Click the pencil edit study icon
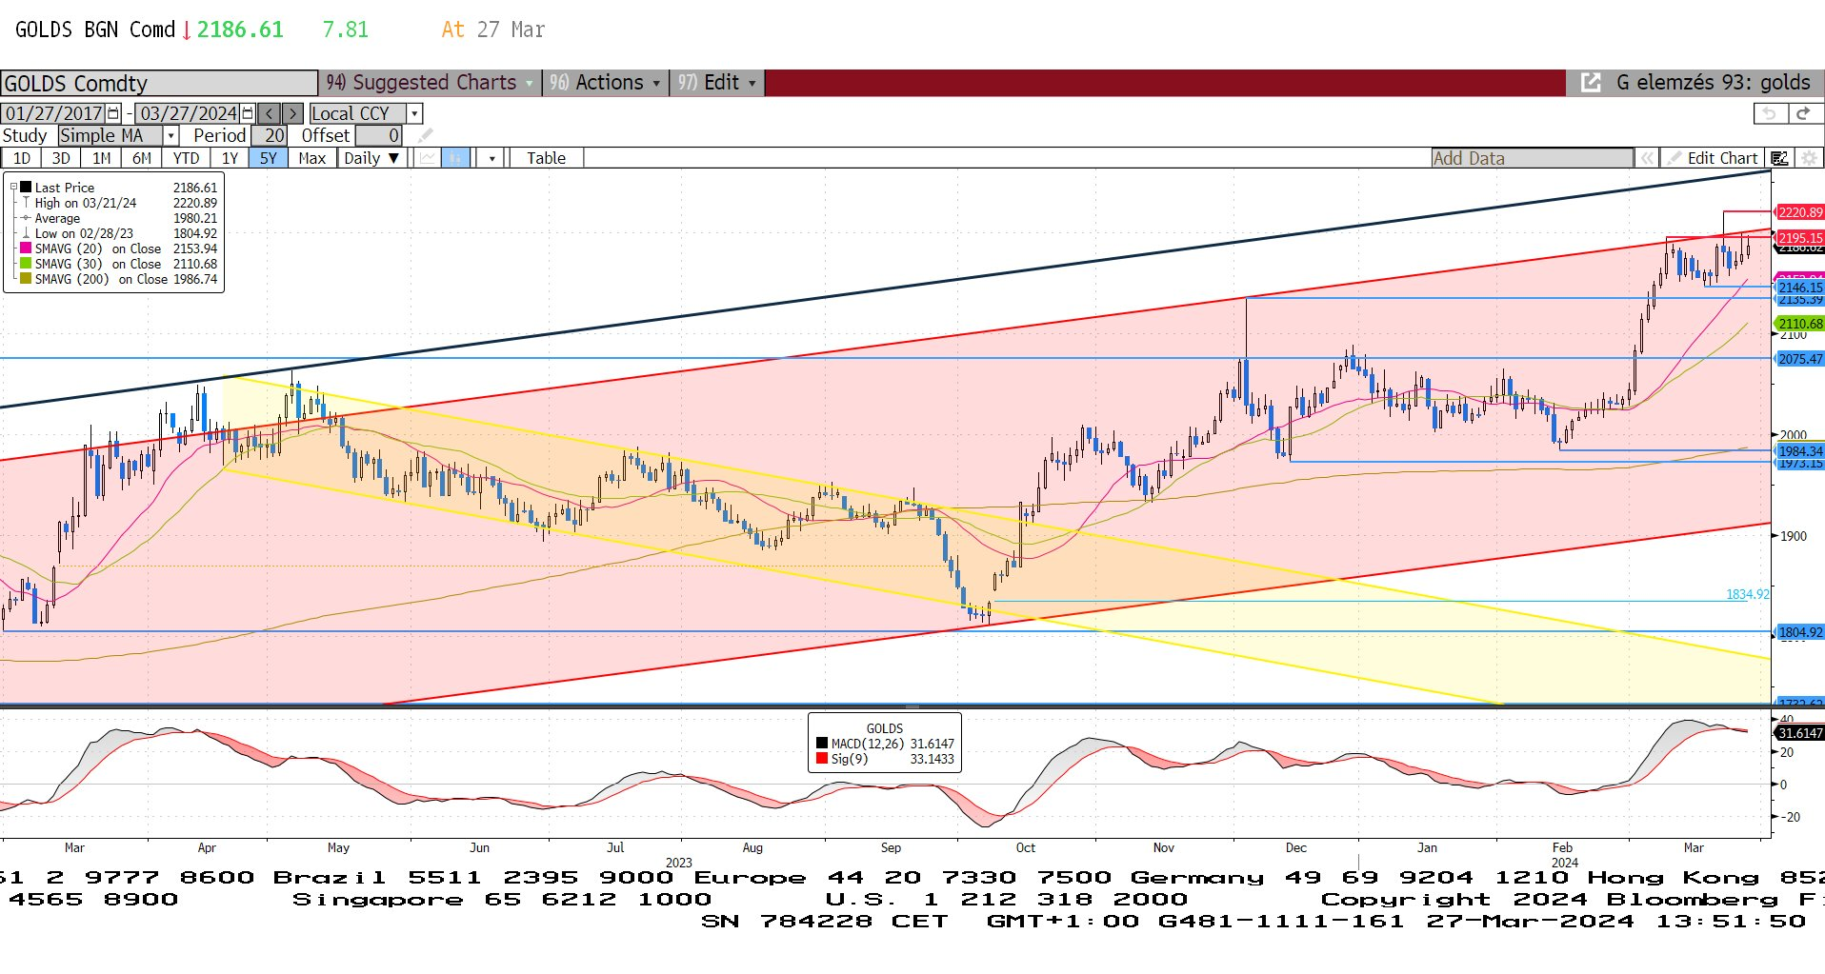This screenshot has width=1825, height=974. click(x=425, y=136)
